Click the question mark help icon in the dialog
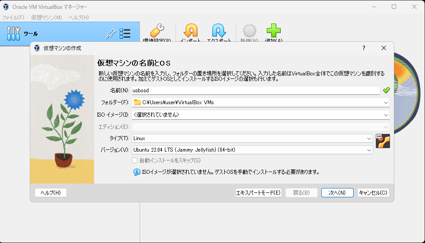The height and width of the screenshot is (243, 425). pos(364,48)
